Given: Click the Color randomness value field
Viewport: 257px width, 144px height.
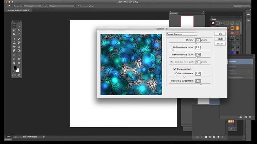Looking at the screenshot, I should click(198, 74).
